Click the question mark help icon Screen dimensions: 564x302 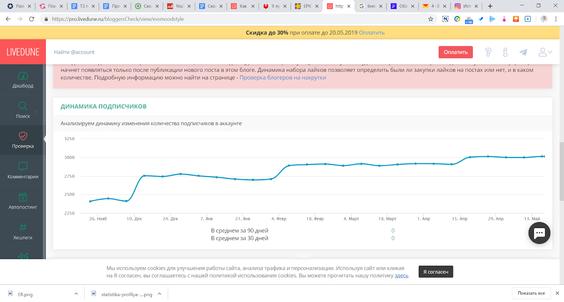pos(488,52)
